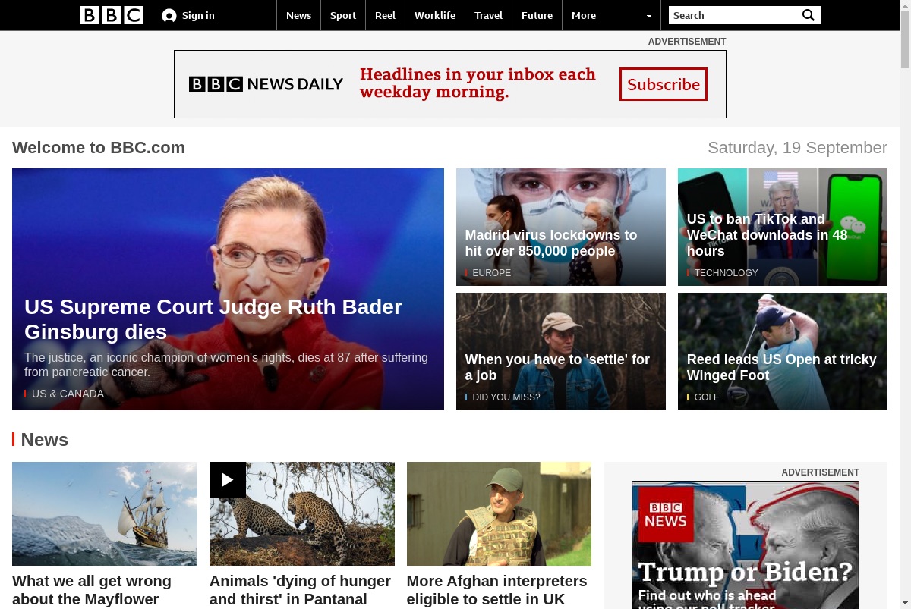Click the Europe category tag
This screenshot has width=911, height=609.
491,273
